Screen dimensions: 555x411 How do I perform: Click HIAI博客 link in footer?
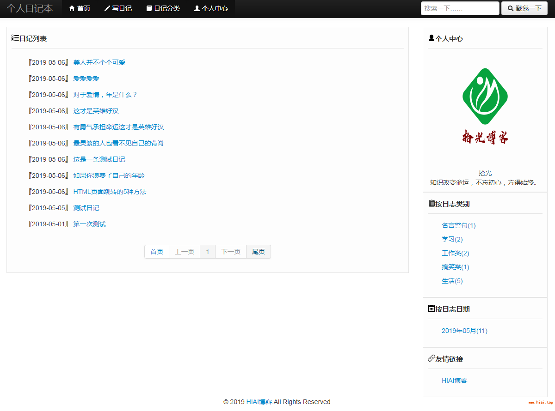coord(259,402)
